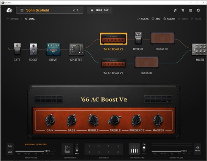Select Quick Snap slot 3

(108, 146)
